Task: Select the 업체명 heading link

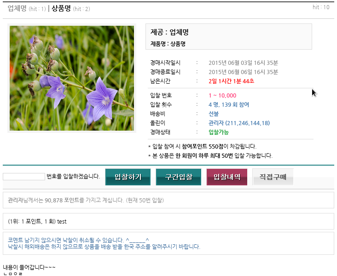Action: 17,8
